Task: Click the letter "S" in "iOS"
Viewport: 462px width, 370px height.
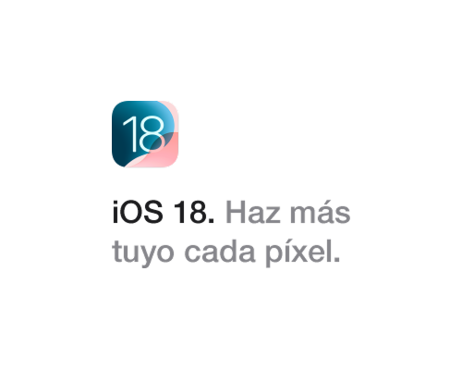Action: pos(153,212)
